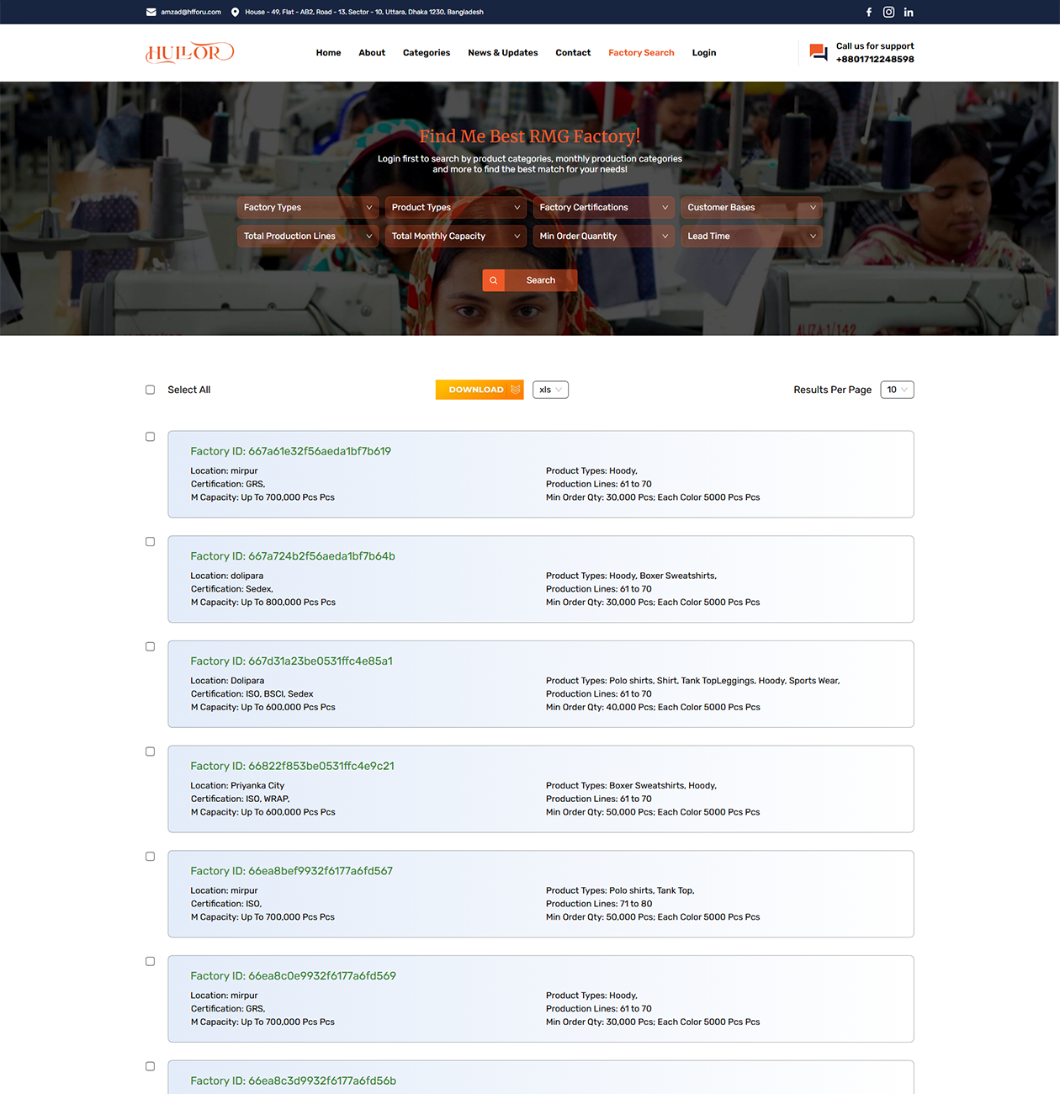Viewport: 1060px width, 1094px height.
Task: Open Factory ID 66ea8c3d9932f6177a6fd56b title
Action: pos(293,1081)
